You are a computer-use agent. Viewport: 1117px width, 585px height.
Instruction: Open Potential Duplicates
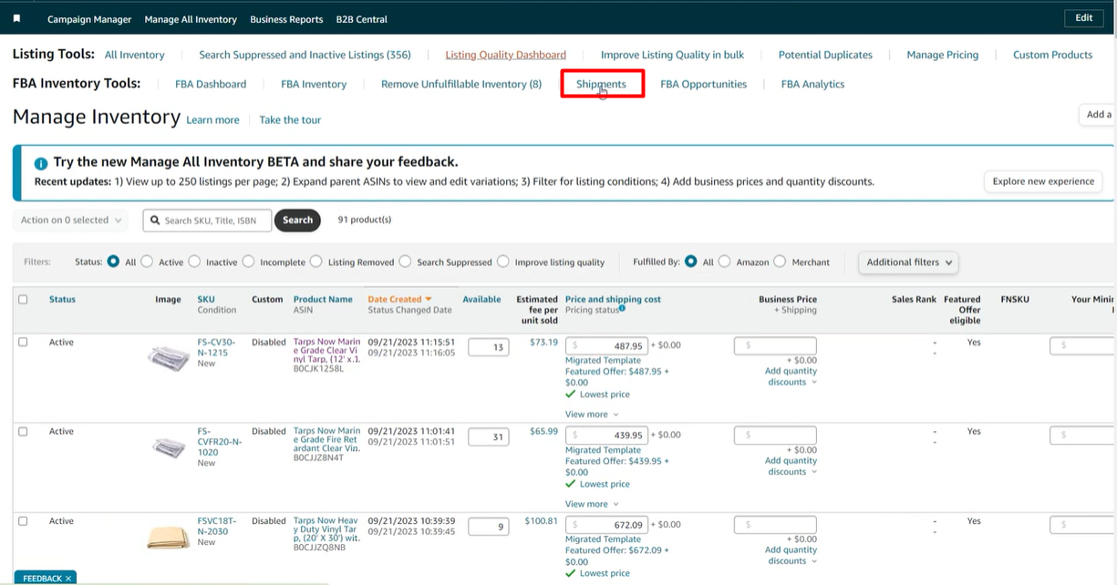pyautogui.click(x=825, y=55)
